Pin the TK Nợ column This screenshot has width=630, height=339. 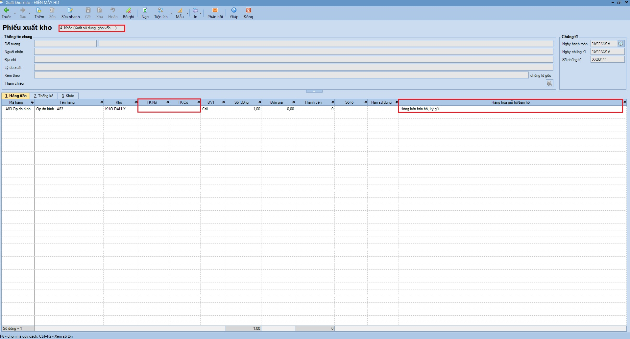pyautogui.click(x=167, y=102)
